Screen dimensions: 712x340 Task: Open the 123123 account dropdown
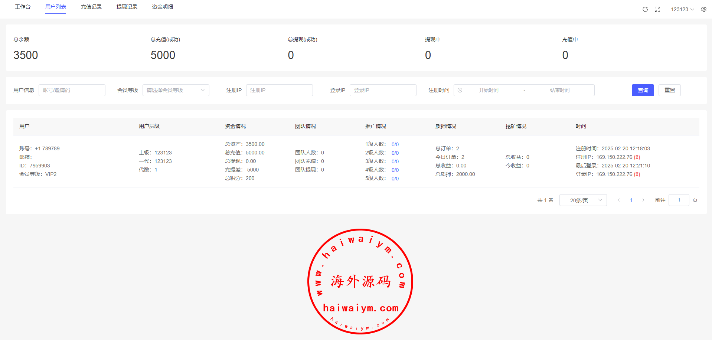click(682, 9)
